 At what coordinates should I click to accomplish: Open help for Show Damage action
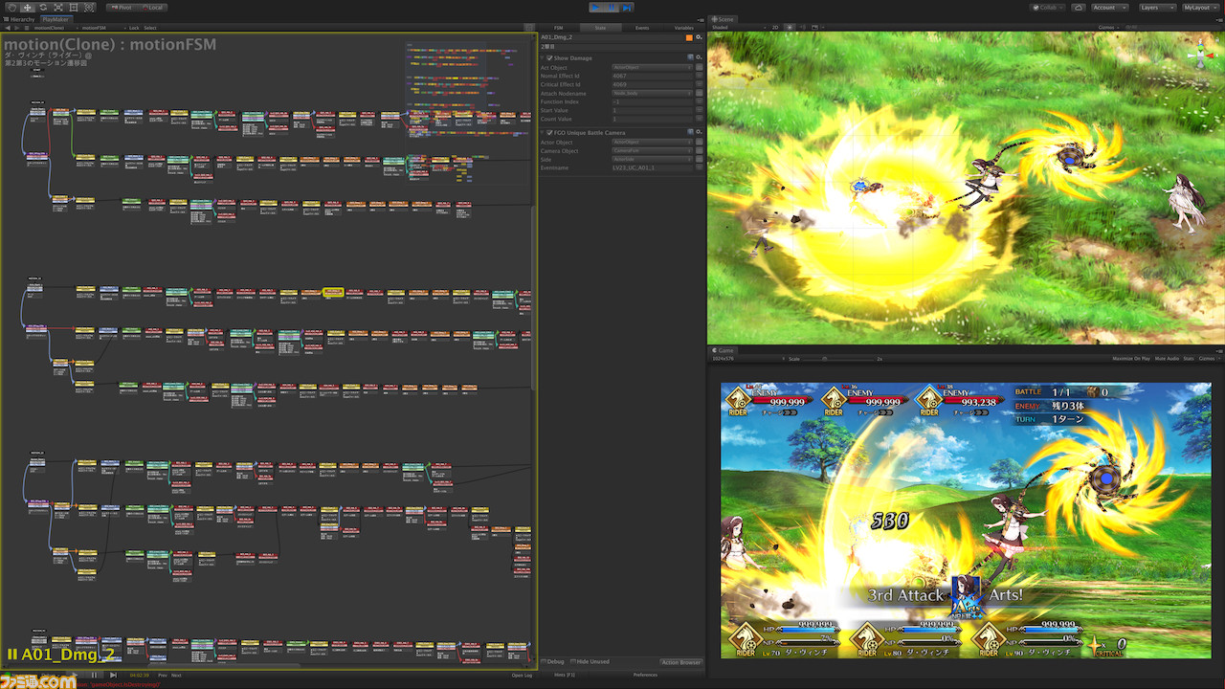pyautogui.click(x=690, y=57)
